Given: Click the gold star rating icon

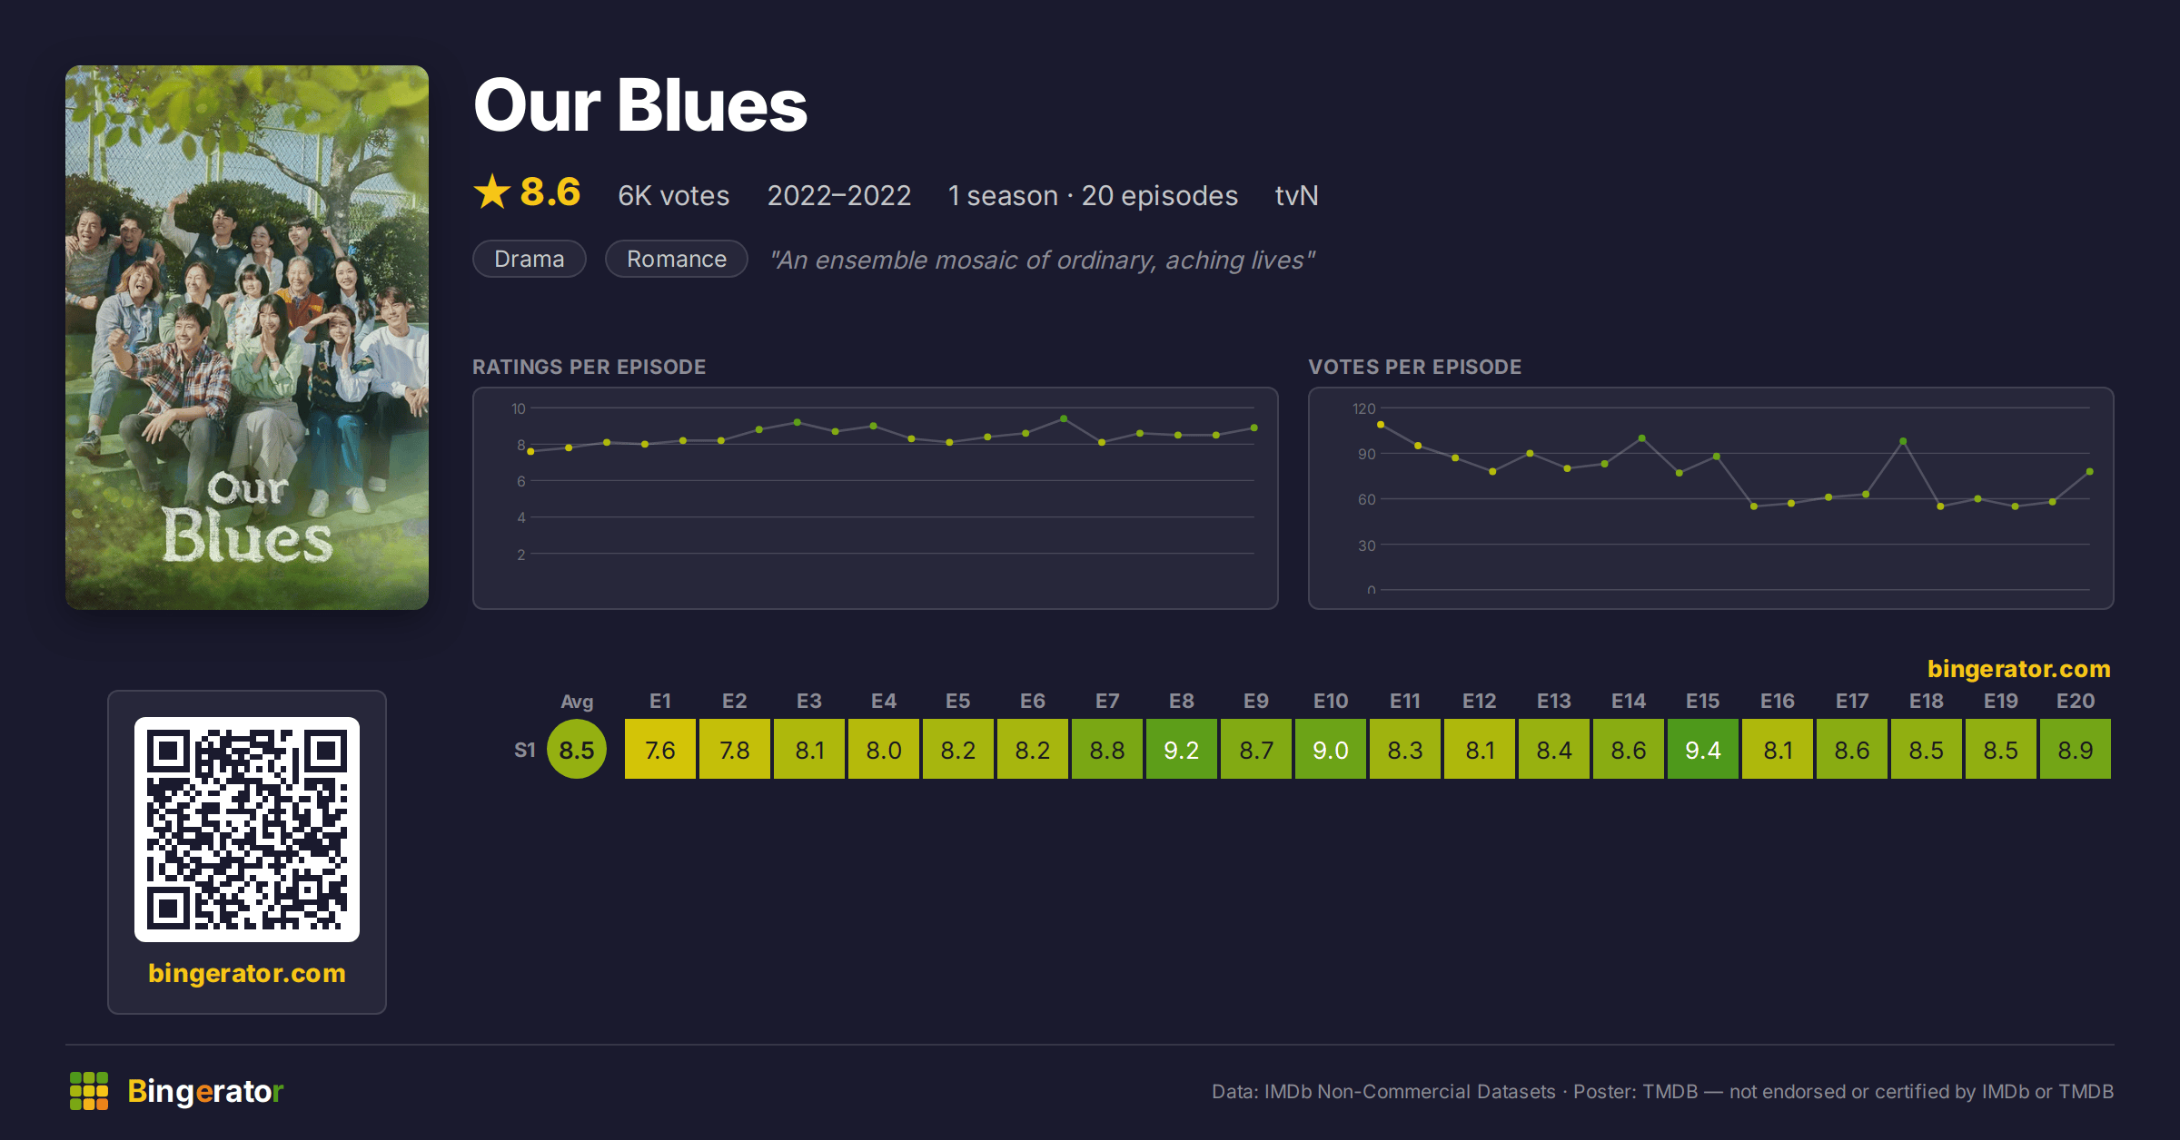Looking at the screenshot, I should coord(492,192).
